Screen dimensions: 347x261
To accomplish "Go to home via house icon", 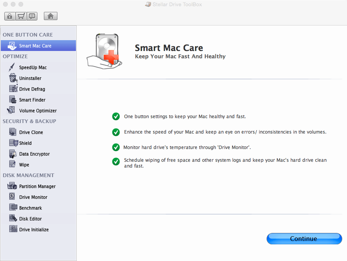I will pyautogui.click(x=51, y=16).
